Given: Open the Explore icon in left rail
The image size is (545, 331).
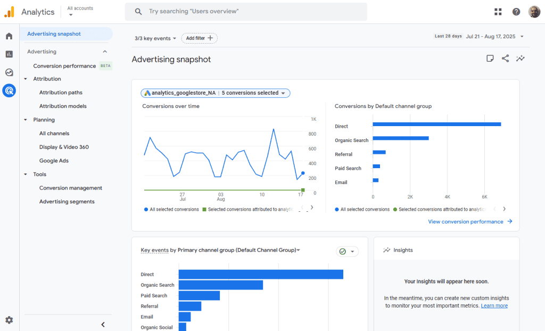Looking at the screenshot, I should point(9,72).
